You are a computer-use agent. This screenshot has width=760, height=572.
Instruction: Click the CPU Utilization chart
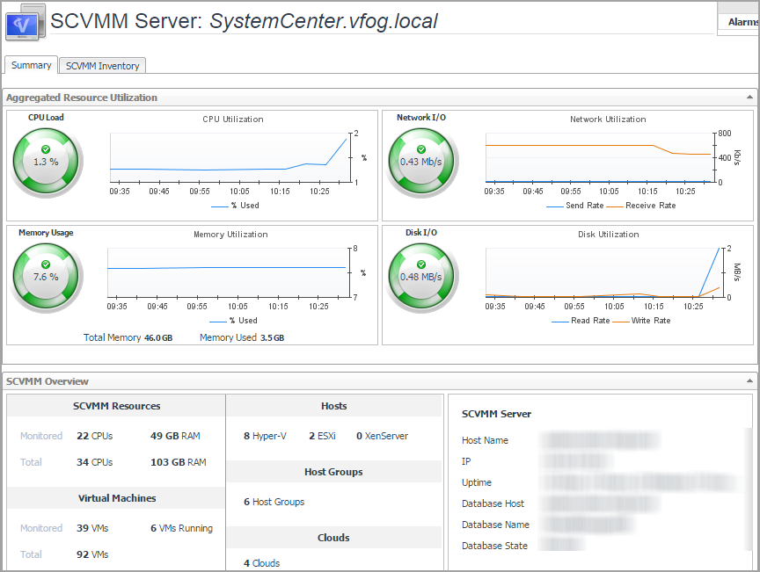(229, 158)
